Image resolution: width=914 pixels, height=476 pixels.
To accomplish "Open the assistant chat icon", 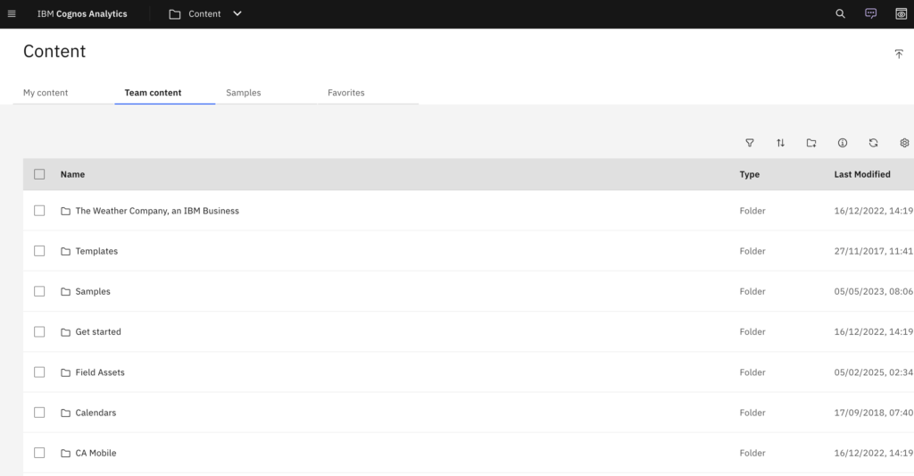I will [x=870, y=14].
